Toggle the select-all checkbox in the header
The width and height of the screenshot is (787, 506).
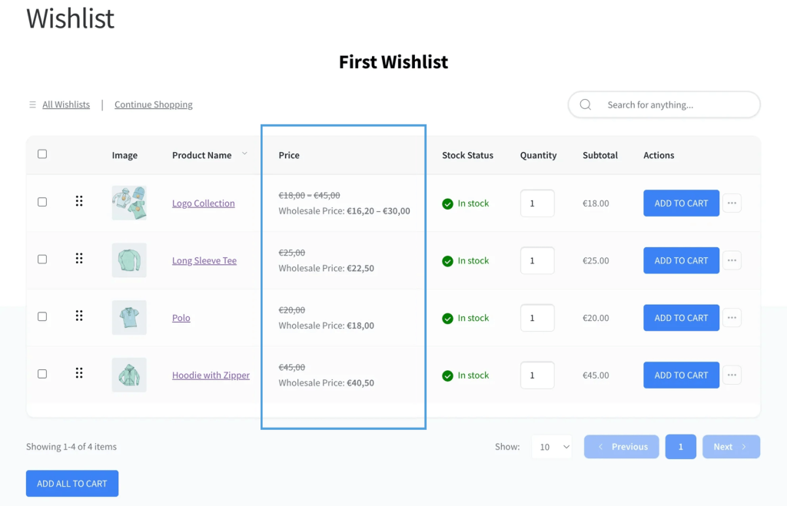point(42,154)
